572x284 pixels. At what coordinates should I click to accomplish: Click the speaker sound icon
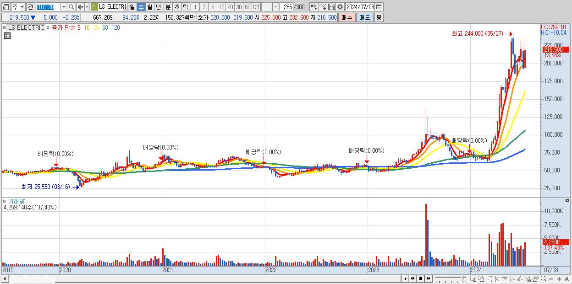coord(80,7)
